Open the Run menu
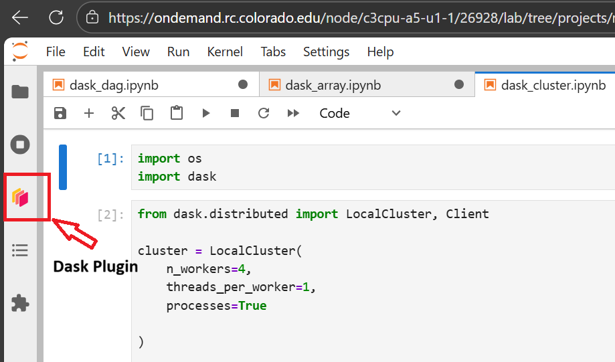Viewport: 615px width, 362px height. click(179, 52)
